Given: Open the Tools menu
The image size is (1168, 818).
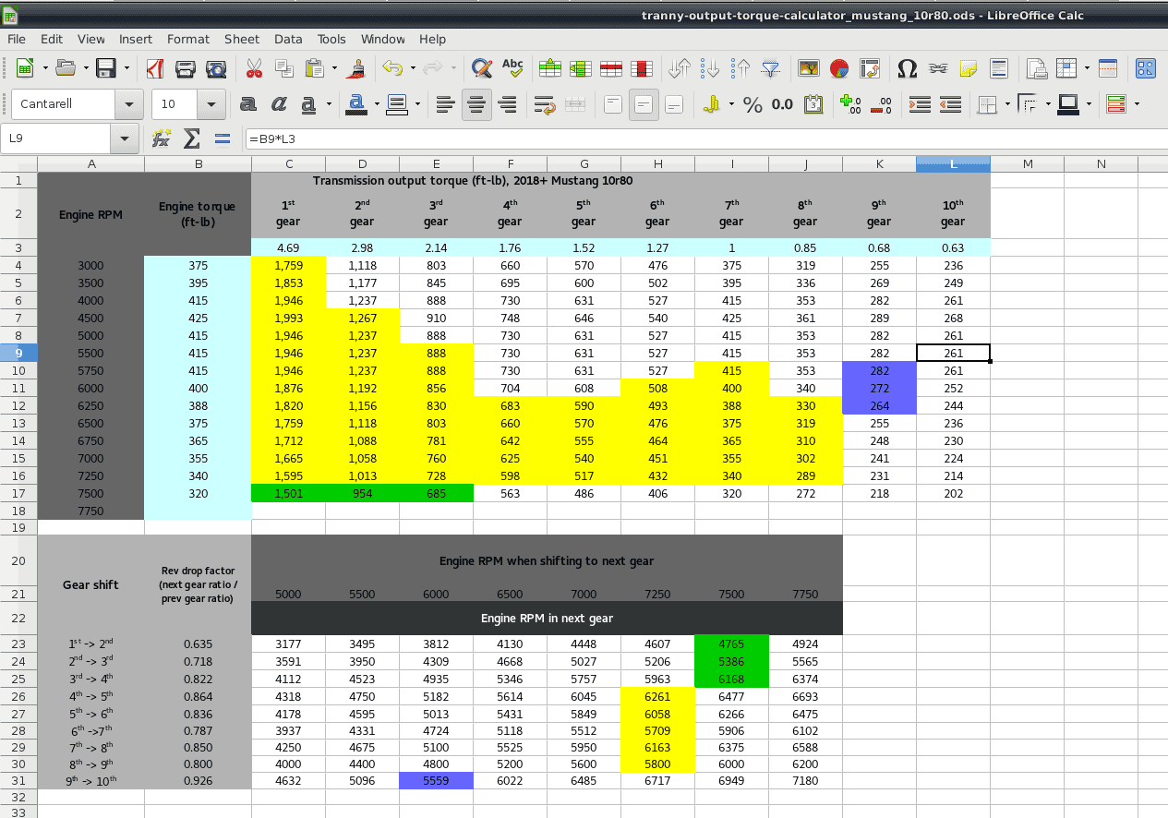Looking at the screenshot, I should point(331,39).
